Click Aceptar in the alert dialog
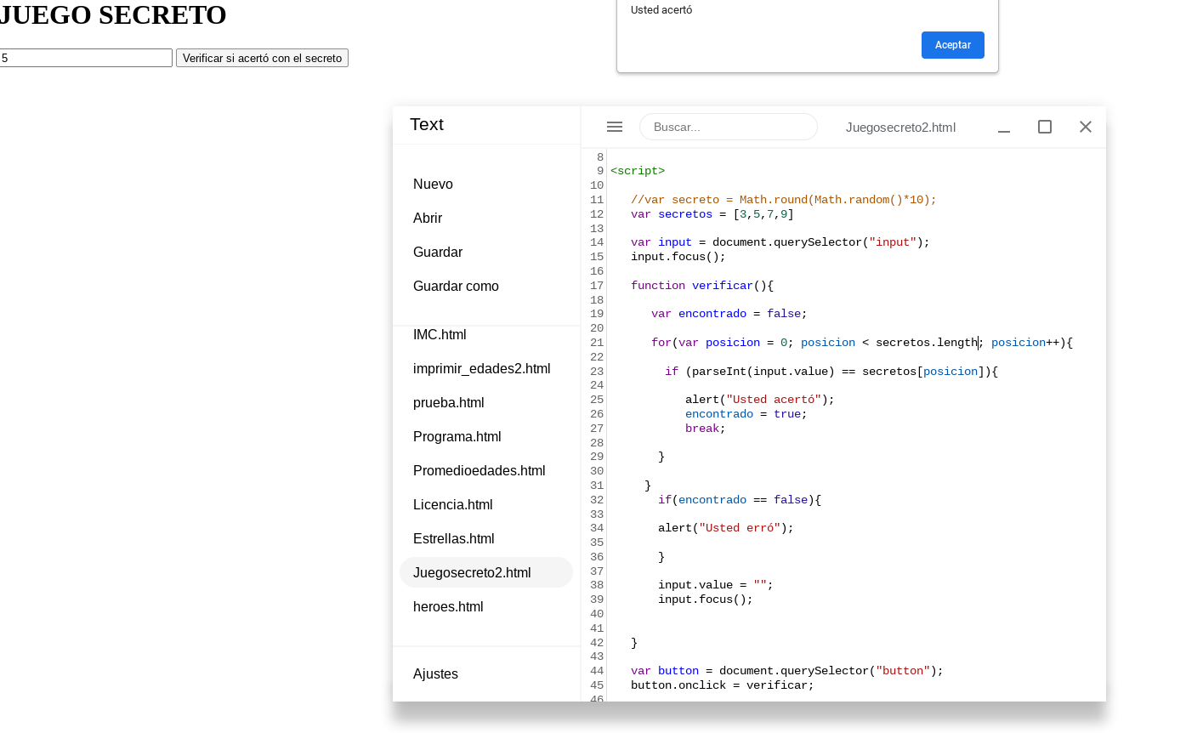This screenshot has width=1203, height=733. pos(953,45)
